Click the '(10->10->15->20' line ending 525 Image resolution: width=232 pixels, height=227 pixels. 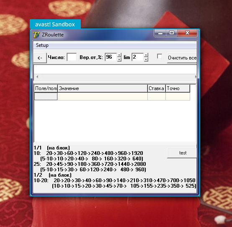click(x=124, y=186)
